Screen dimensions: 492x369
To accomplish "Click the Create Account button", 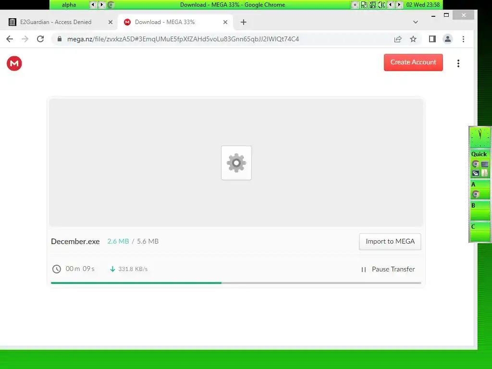I will coord(413,62).
